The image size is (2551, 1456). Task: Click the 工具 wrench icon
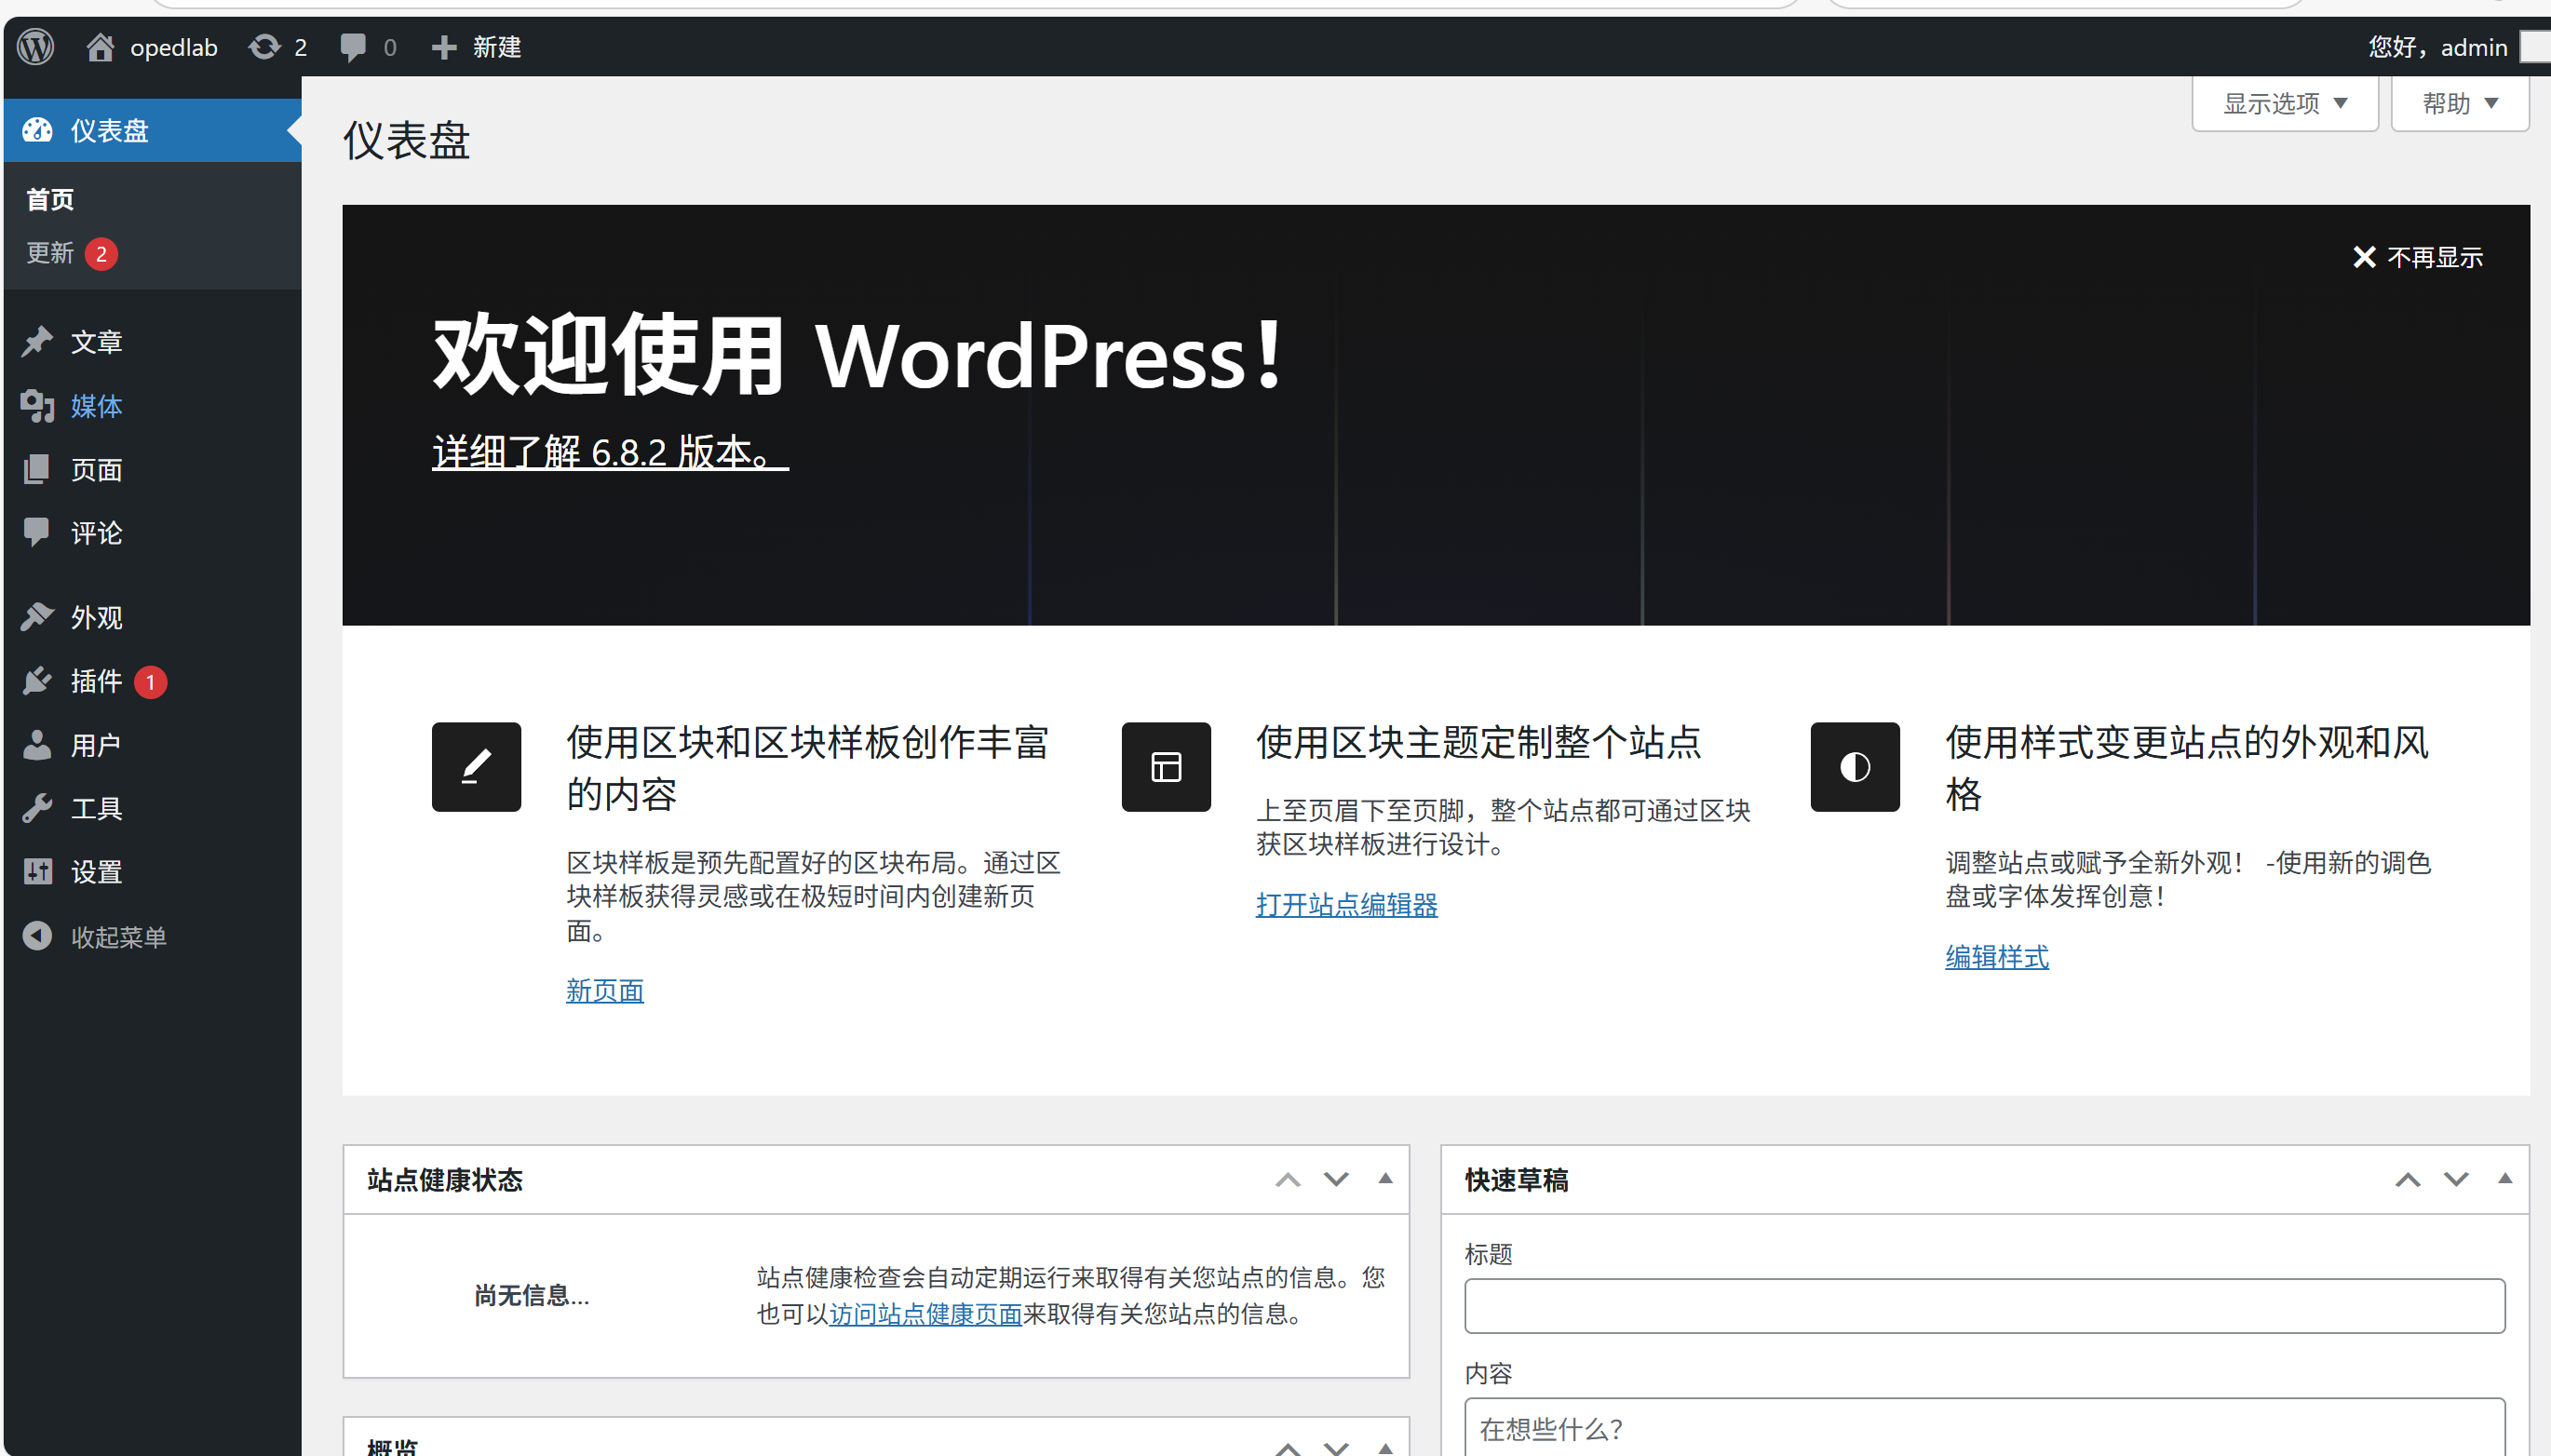coord(38,808)
